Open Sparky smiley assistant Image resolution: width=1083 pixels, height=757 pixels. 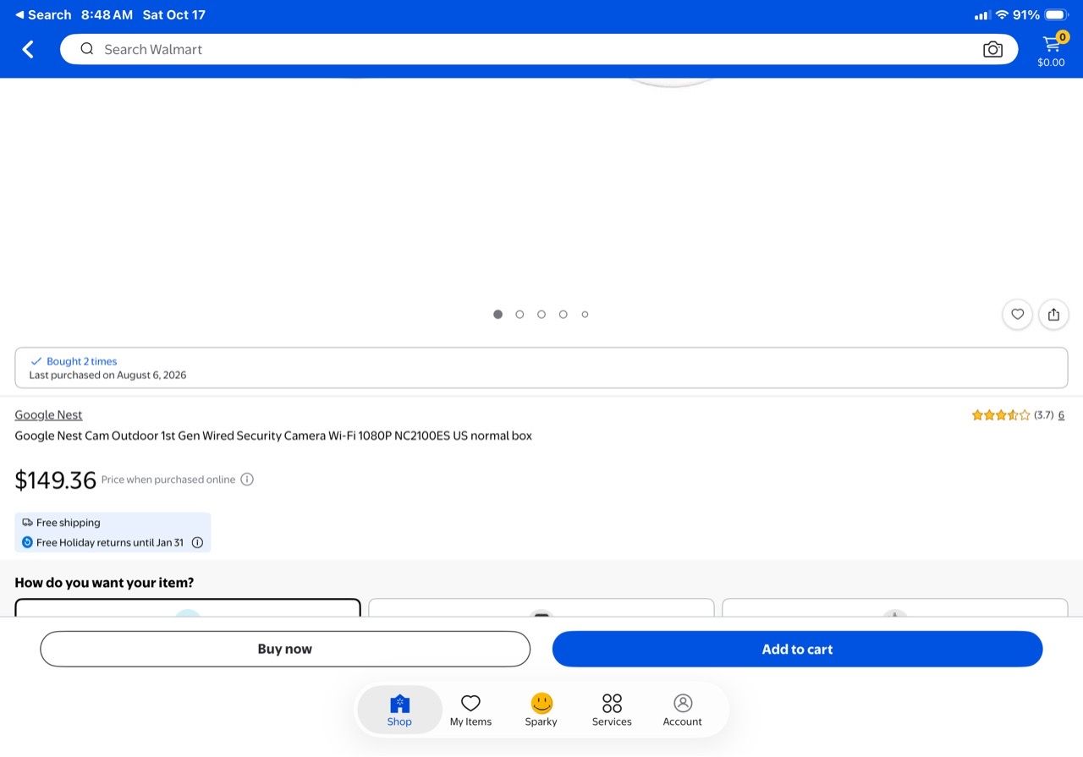pos(541,710)
